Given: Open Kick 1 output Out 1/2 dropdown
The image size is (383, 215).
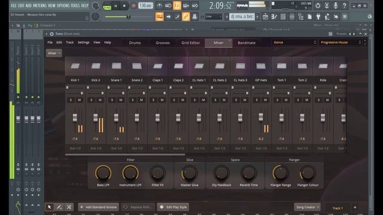Looking at the screenshot, I should (75, 148).
